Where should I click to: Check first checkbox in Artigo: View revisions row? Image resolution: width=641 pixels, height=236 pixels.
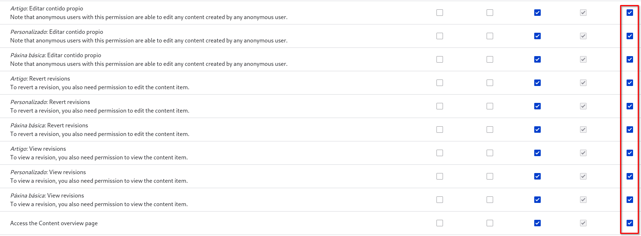[x=440, y=153]
